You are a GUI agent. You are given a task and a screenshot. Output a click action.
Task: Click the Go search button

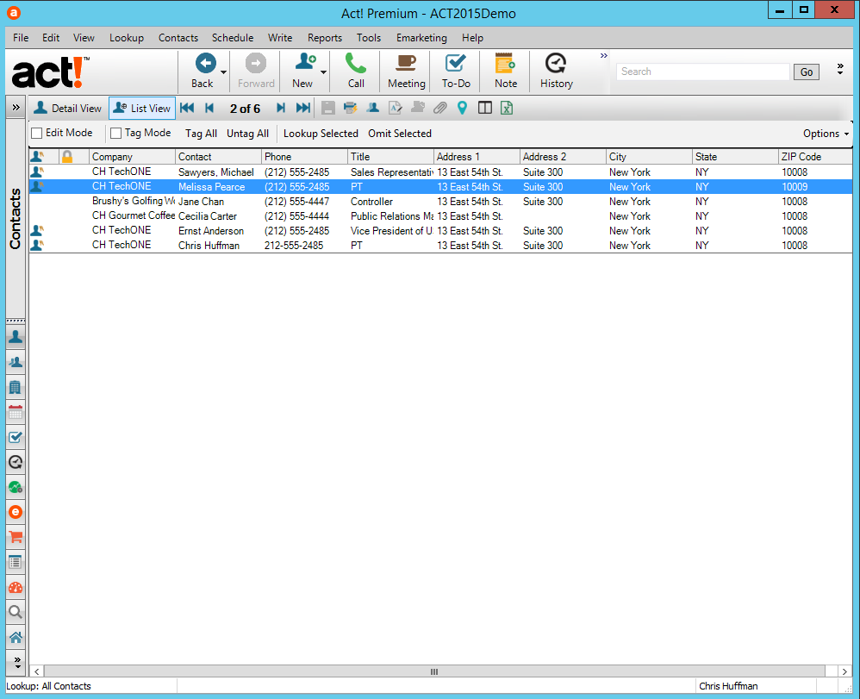pyautogui.click(x=807, y=72)
